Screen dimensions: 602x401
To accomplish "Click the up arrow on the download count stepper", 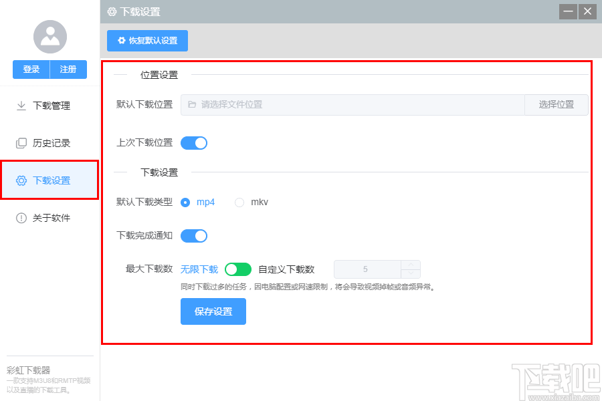I will 410,265.
